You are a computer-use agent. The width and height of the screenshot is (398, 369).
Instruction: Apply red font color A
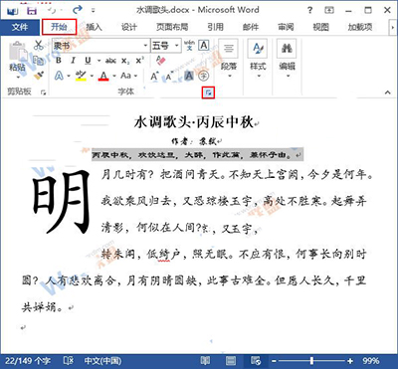point(103,76)
